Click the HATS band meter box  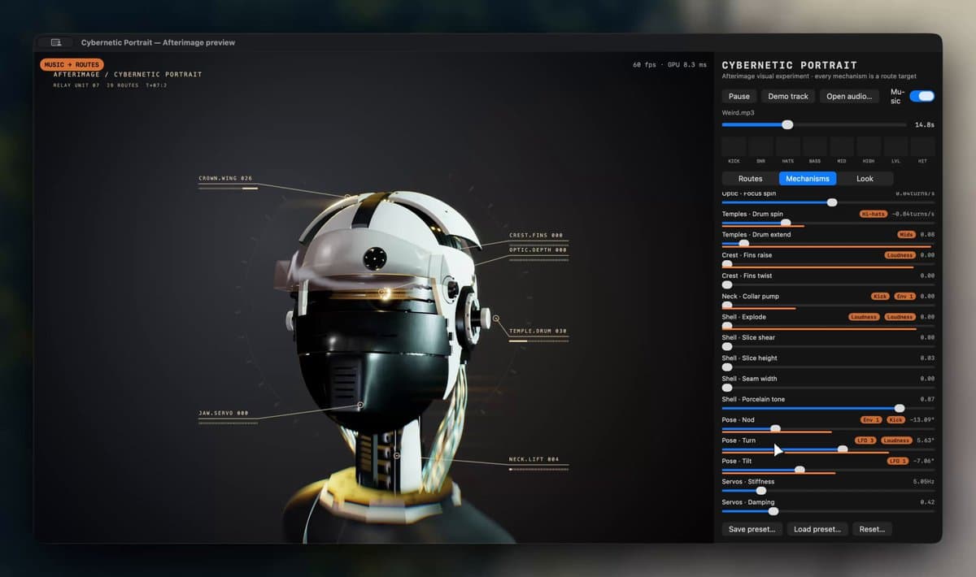[x=787, y=146]
